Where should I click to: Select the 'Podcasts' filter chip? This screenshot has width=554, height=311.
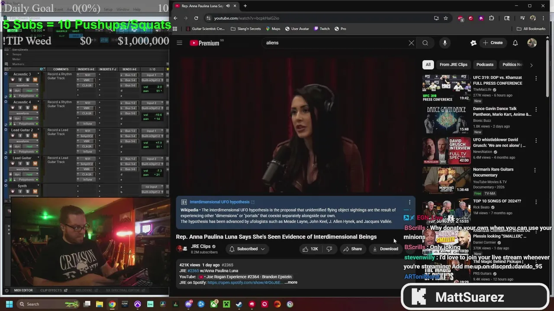[x=485, y=65]
